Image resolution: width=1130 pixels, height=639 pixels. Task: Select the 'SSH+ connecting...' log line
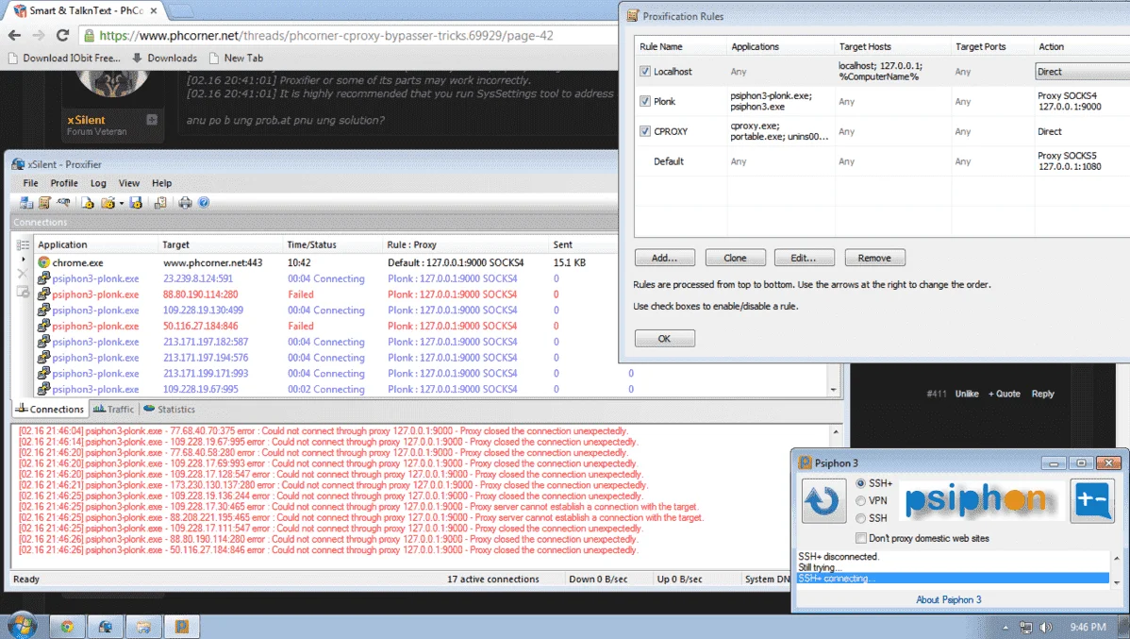point(953,579)
